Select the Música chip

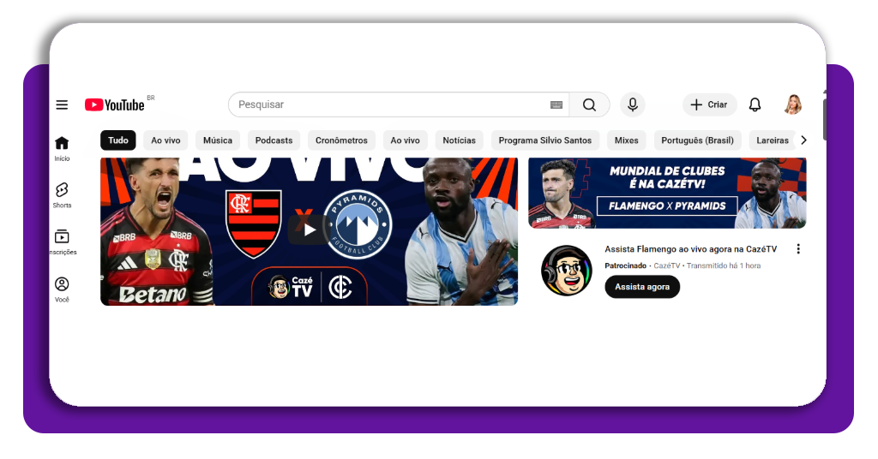[218, 140]
